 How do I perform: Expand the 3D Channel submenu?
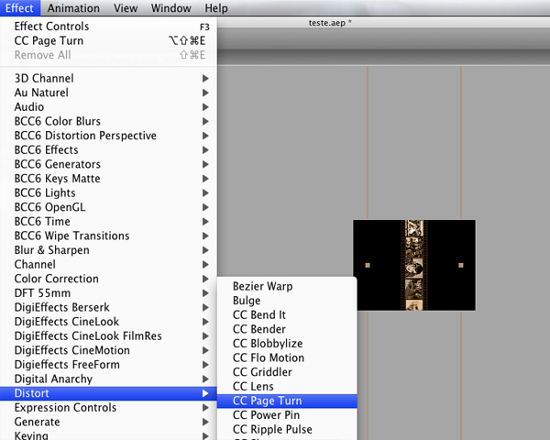[x=44, y=79]
